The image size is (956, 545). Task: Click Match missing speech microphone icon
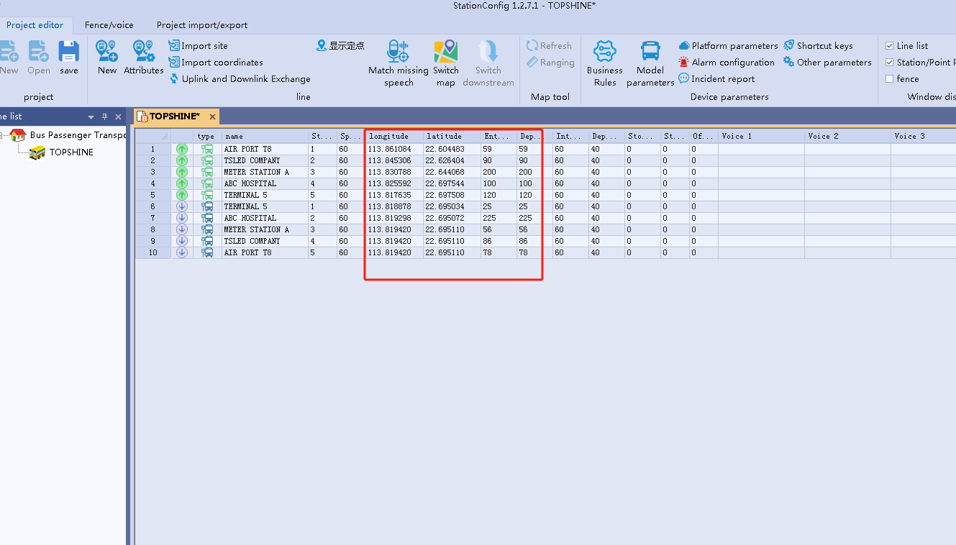pyautogui.click(x=398, y=52)
